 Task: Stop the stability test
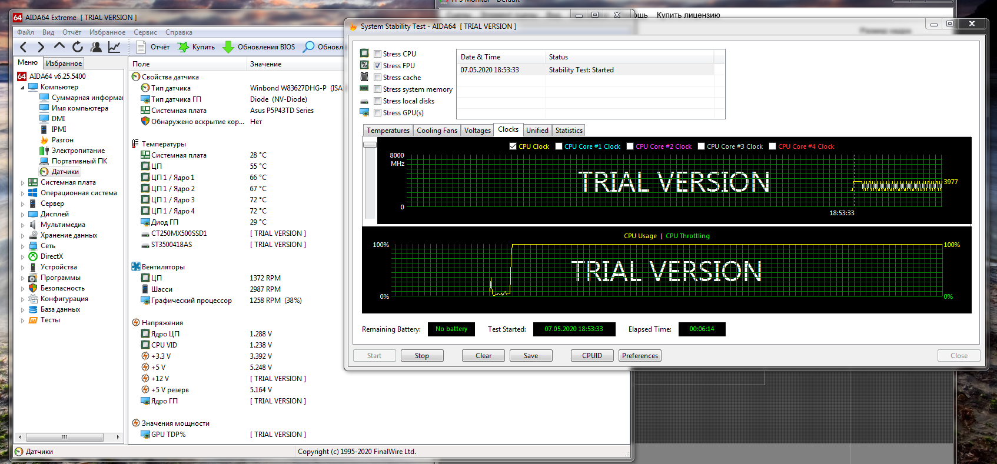[x=421, y=356]
